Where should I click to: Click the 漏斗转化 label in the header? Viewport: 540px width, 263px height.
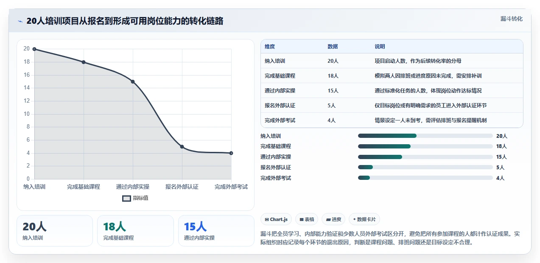[511, 19]
